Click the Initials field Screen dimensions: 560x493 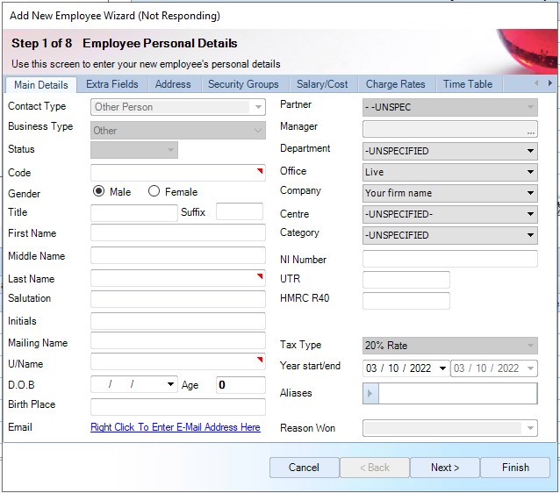coord(178,321)
